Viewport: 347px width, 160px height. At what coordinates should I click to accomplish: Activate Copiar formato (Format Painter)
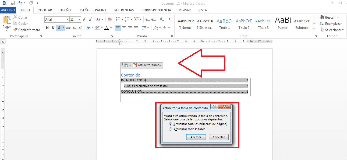point(27,30)
